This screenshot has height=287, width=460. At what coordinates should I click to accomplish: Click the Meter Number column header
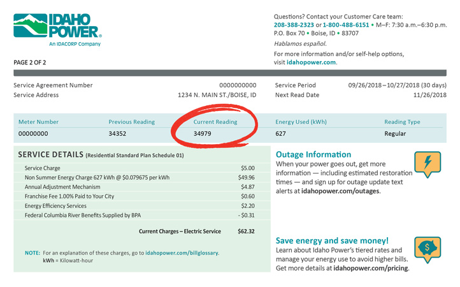pos(38,122)
